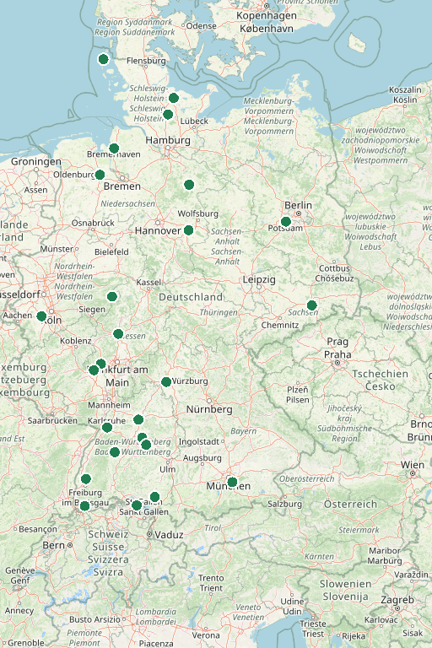The height and width of the screenshot is (648, 432).
Task: Select the Cottbus city label
Action: 334,268
